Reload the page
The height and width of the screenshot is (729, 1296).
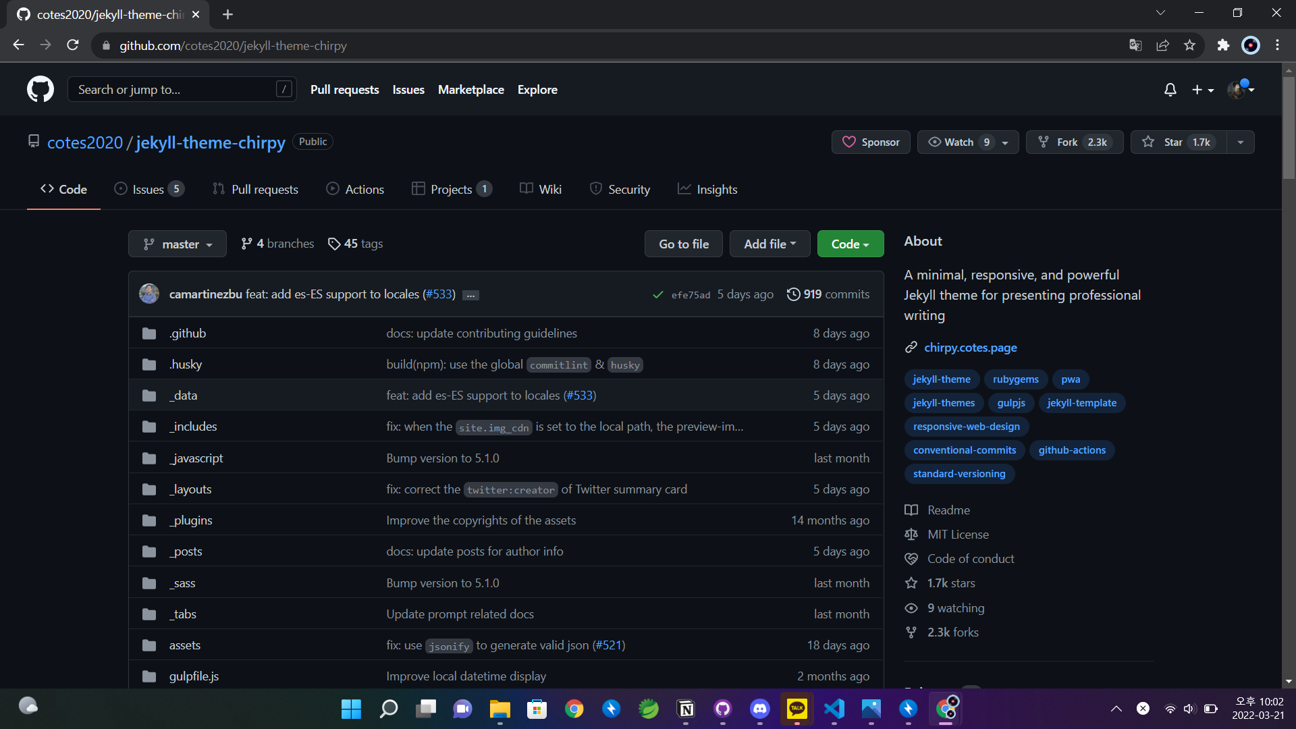(x=73, y=45)
